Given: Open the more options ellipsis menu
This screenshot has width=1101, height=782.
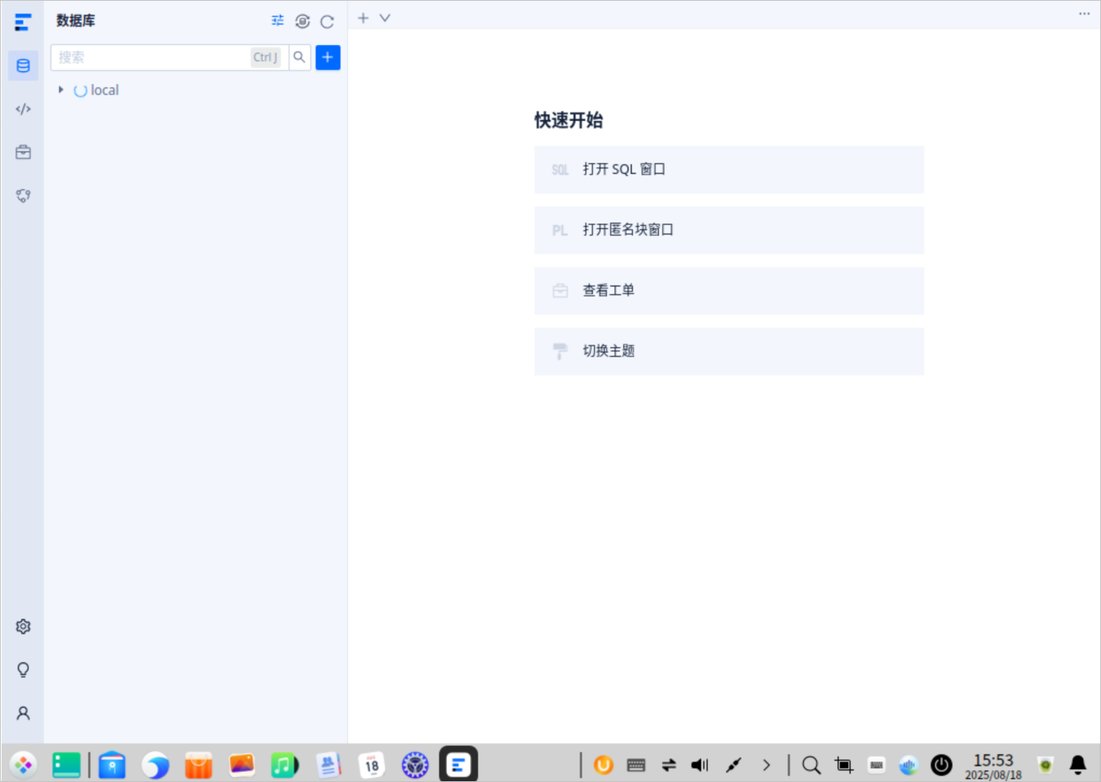Looking at the screenshot, I should tap(1084, 13).
